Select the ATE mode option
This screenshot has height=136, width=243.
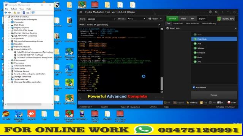click(214, 62)
